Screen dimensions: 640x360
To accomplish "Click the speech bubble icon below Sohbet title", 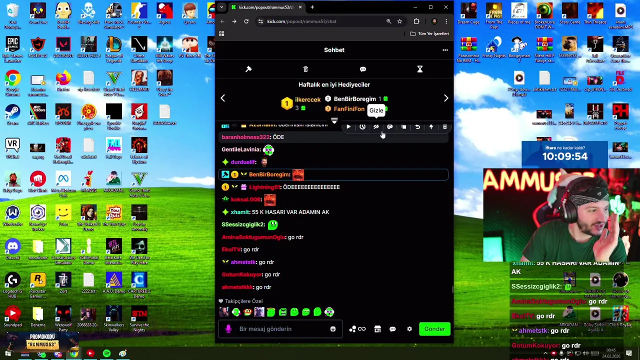I will (363, 69).
